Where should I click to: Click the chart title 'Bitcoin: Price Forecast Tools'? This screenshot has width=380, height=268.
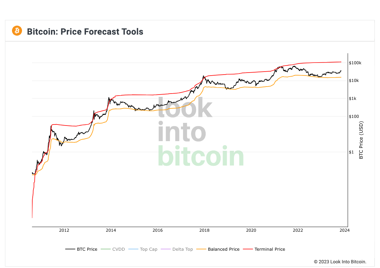85,32
